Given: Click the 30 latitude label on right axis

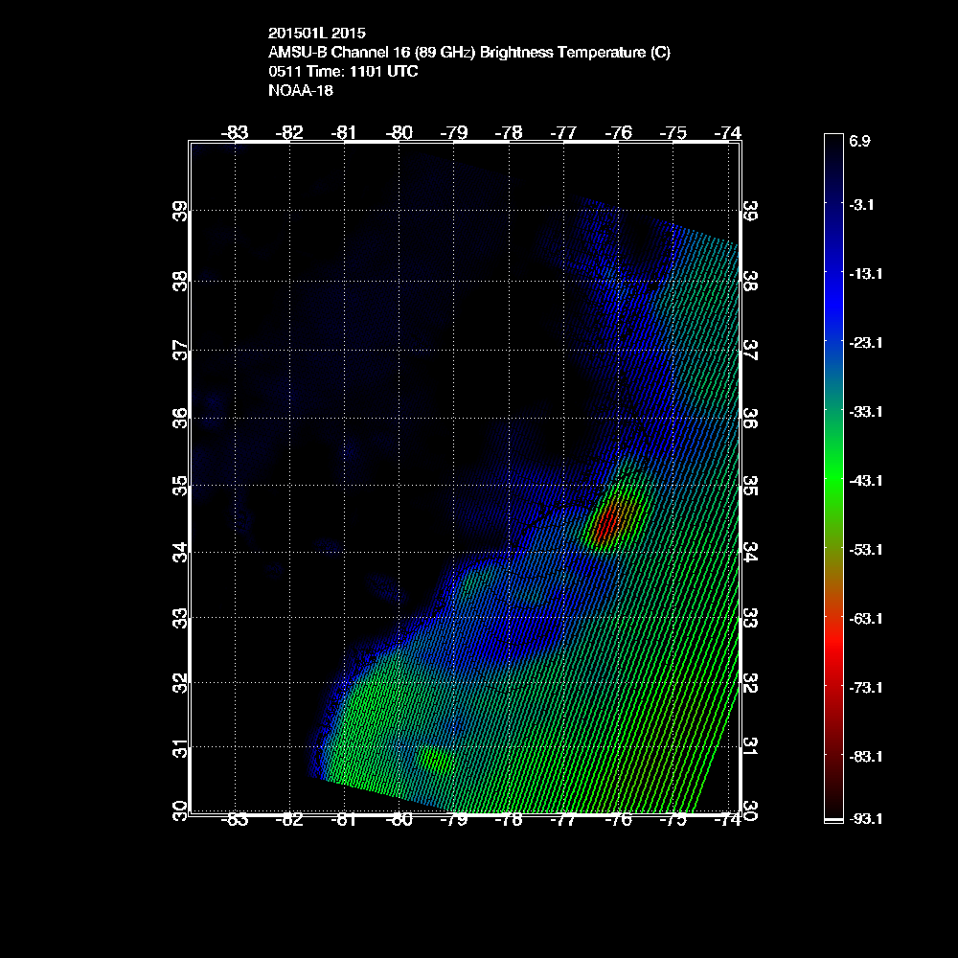Looking at the screenshot, I should [x=751, y=810].
